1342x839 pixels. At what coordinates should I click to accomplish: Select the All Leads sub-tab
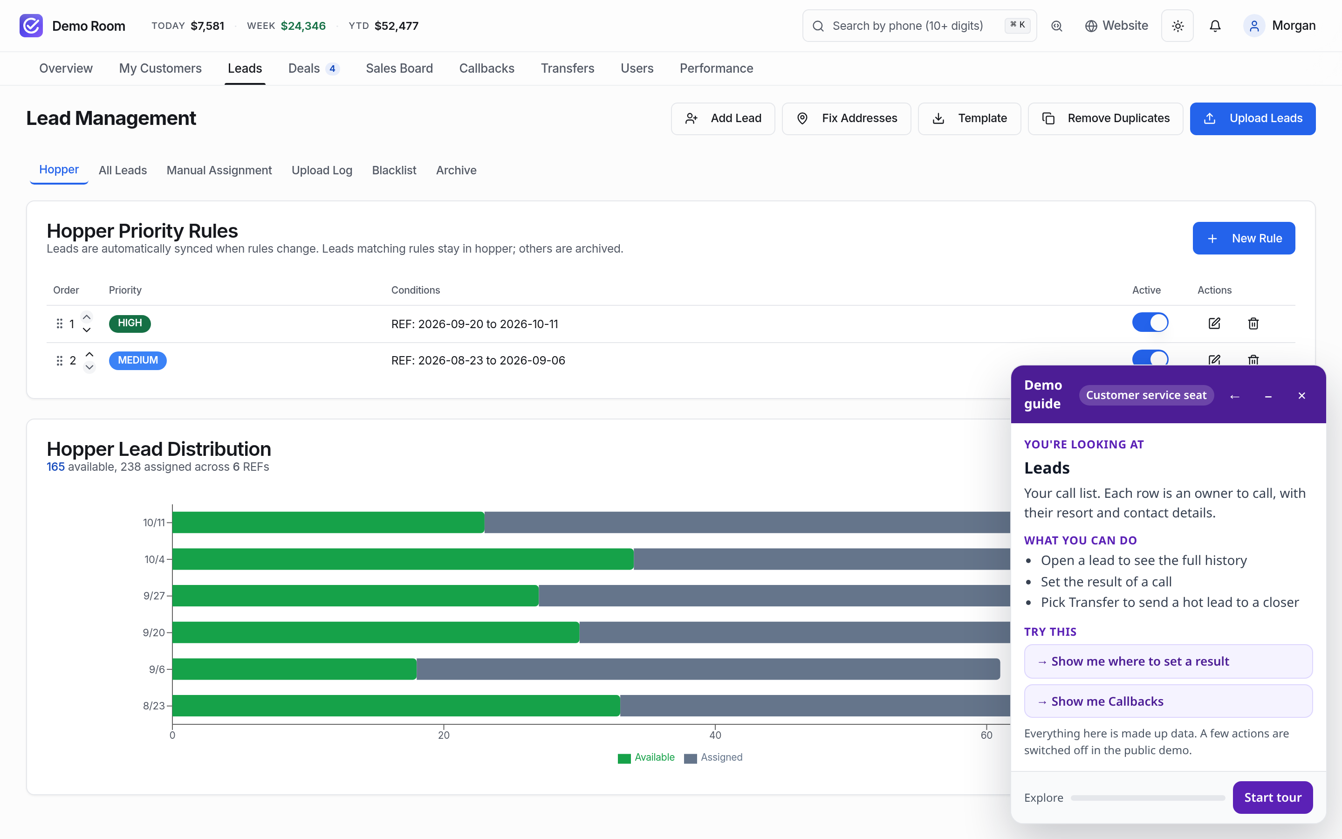(123, 170)
